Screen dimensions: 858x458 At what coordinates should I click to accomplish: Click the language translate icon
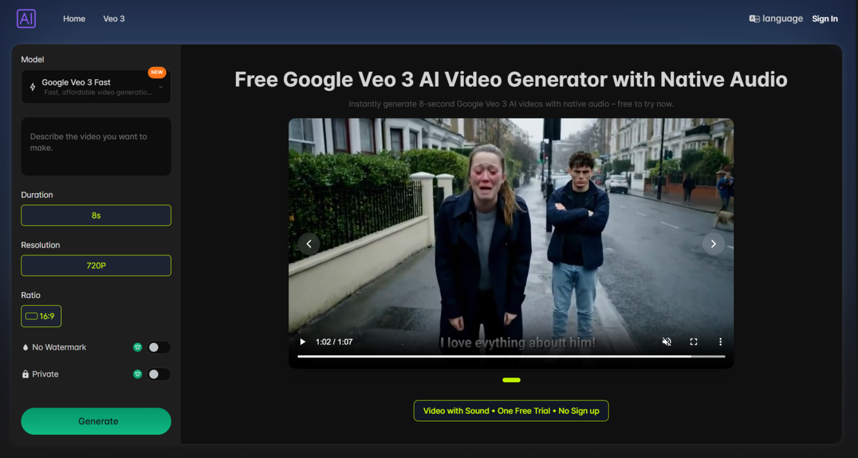tap(754, 19)
